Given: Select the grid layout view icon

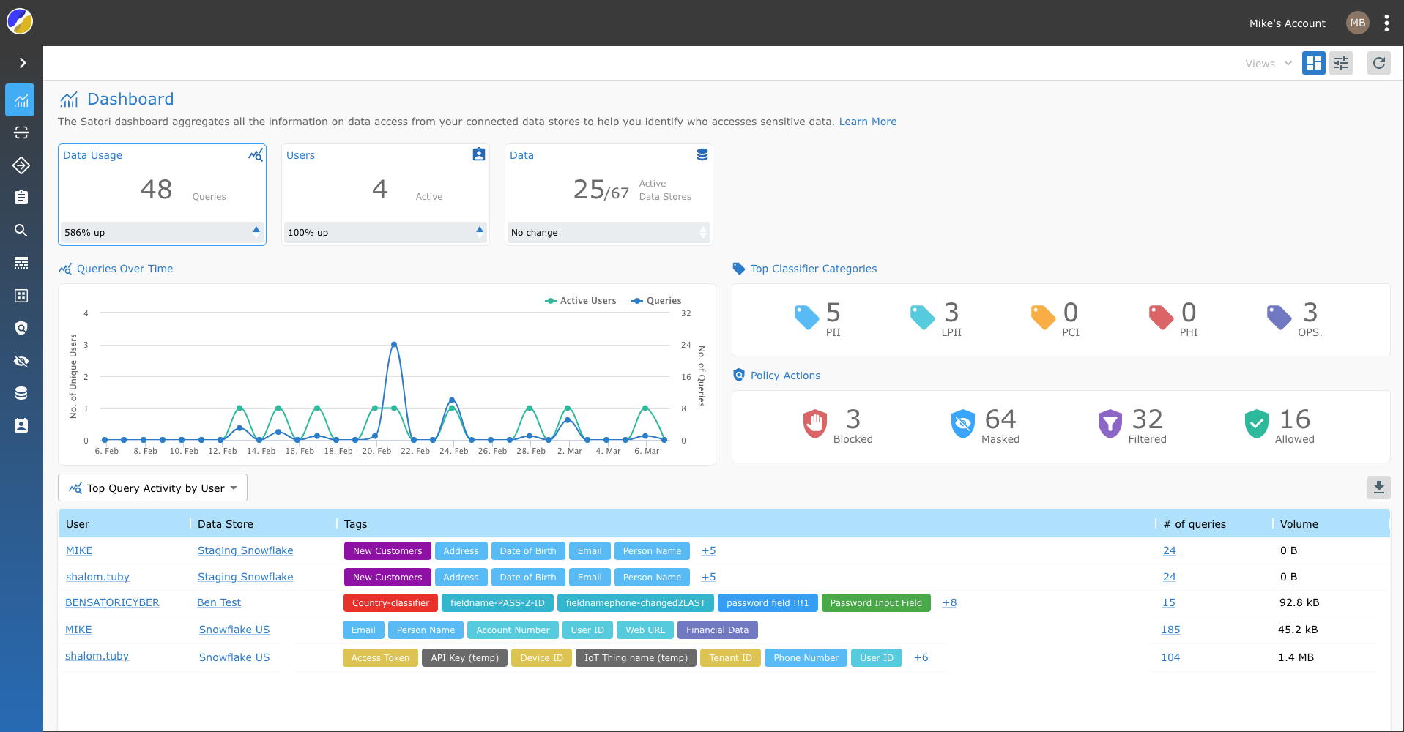Looking at the screenshot, I should pyautogui.click(x=1313, y=64).
